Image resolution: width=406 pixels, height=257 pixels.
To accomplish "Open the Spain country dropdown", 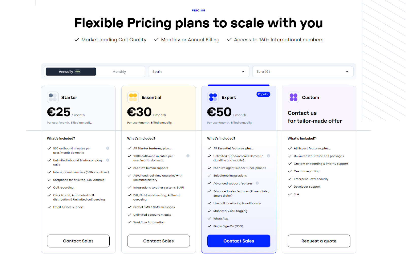I will 198,72.
